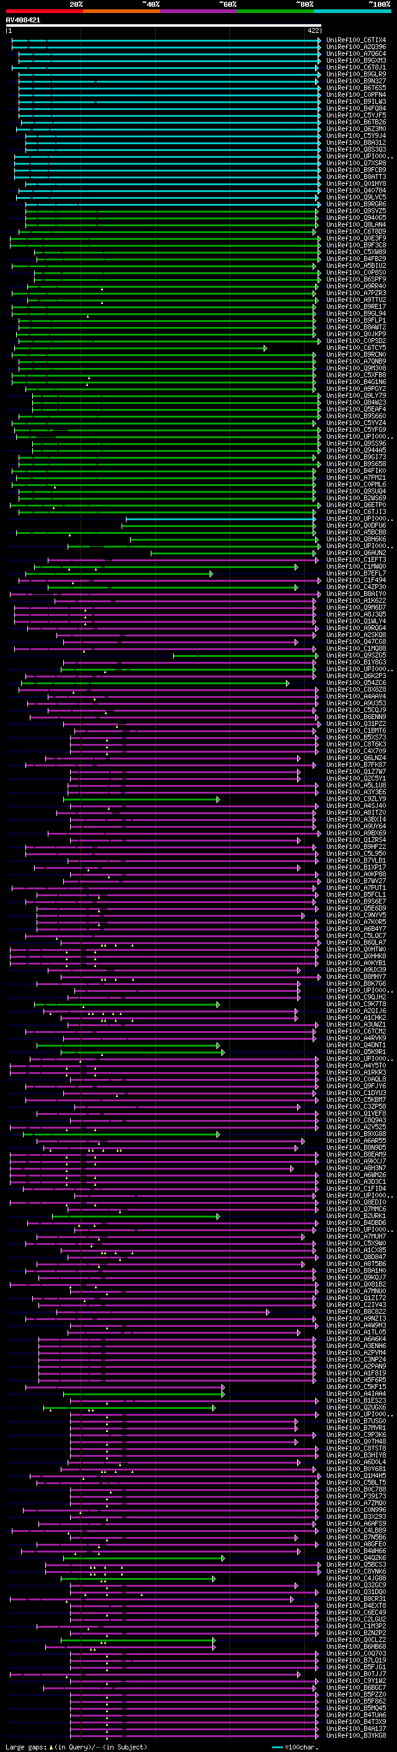Click the orange ~40% identity legend segment
397x1752 pixels.
coord(122,11)
